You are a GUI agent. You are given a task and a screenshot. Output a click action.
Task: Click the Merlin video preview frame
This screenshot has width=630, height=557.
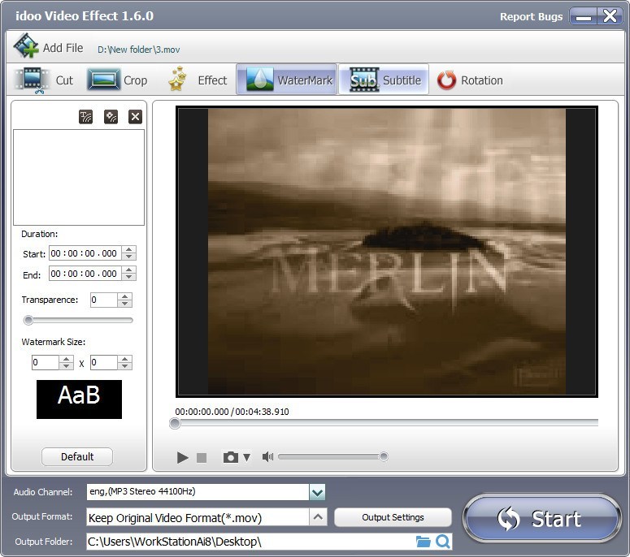point(387,252)
